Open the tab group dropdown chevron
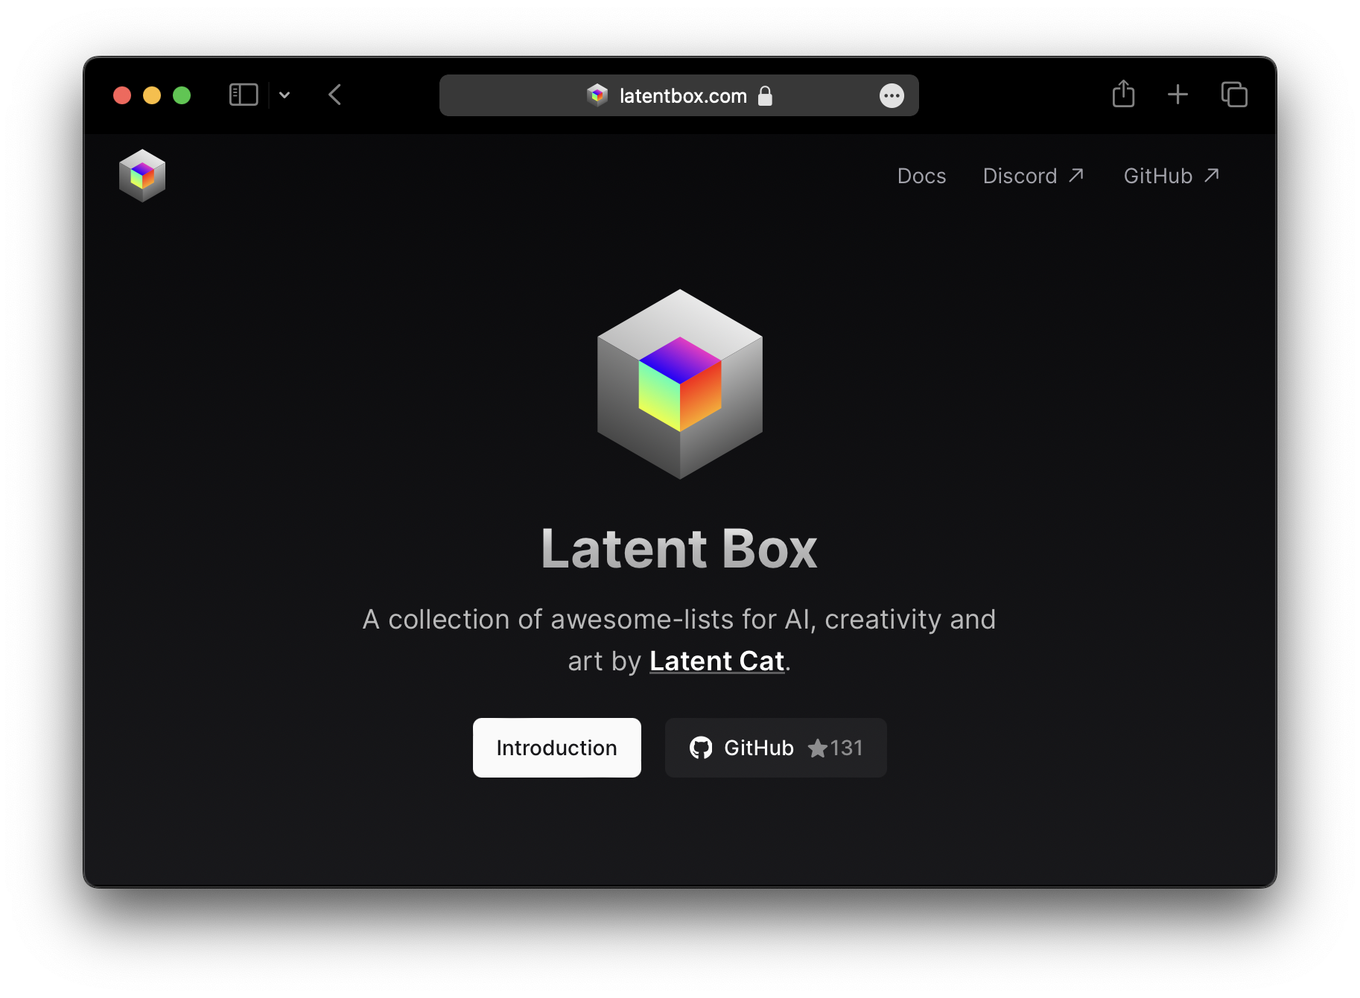Image resolution: width=1360 pixels, height=998 pixels. (285, 95)
